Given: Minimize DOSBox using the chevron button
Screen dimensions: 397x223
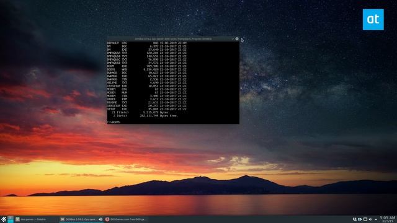Looking at the screenshot, I should coord(233,39).
